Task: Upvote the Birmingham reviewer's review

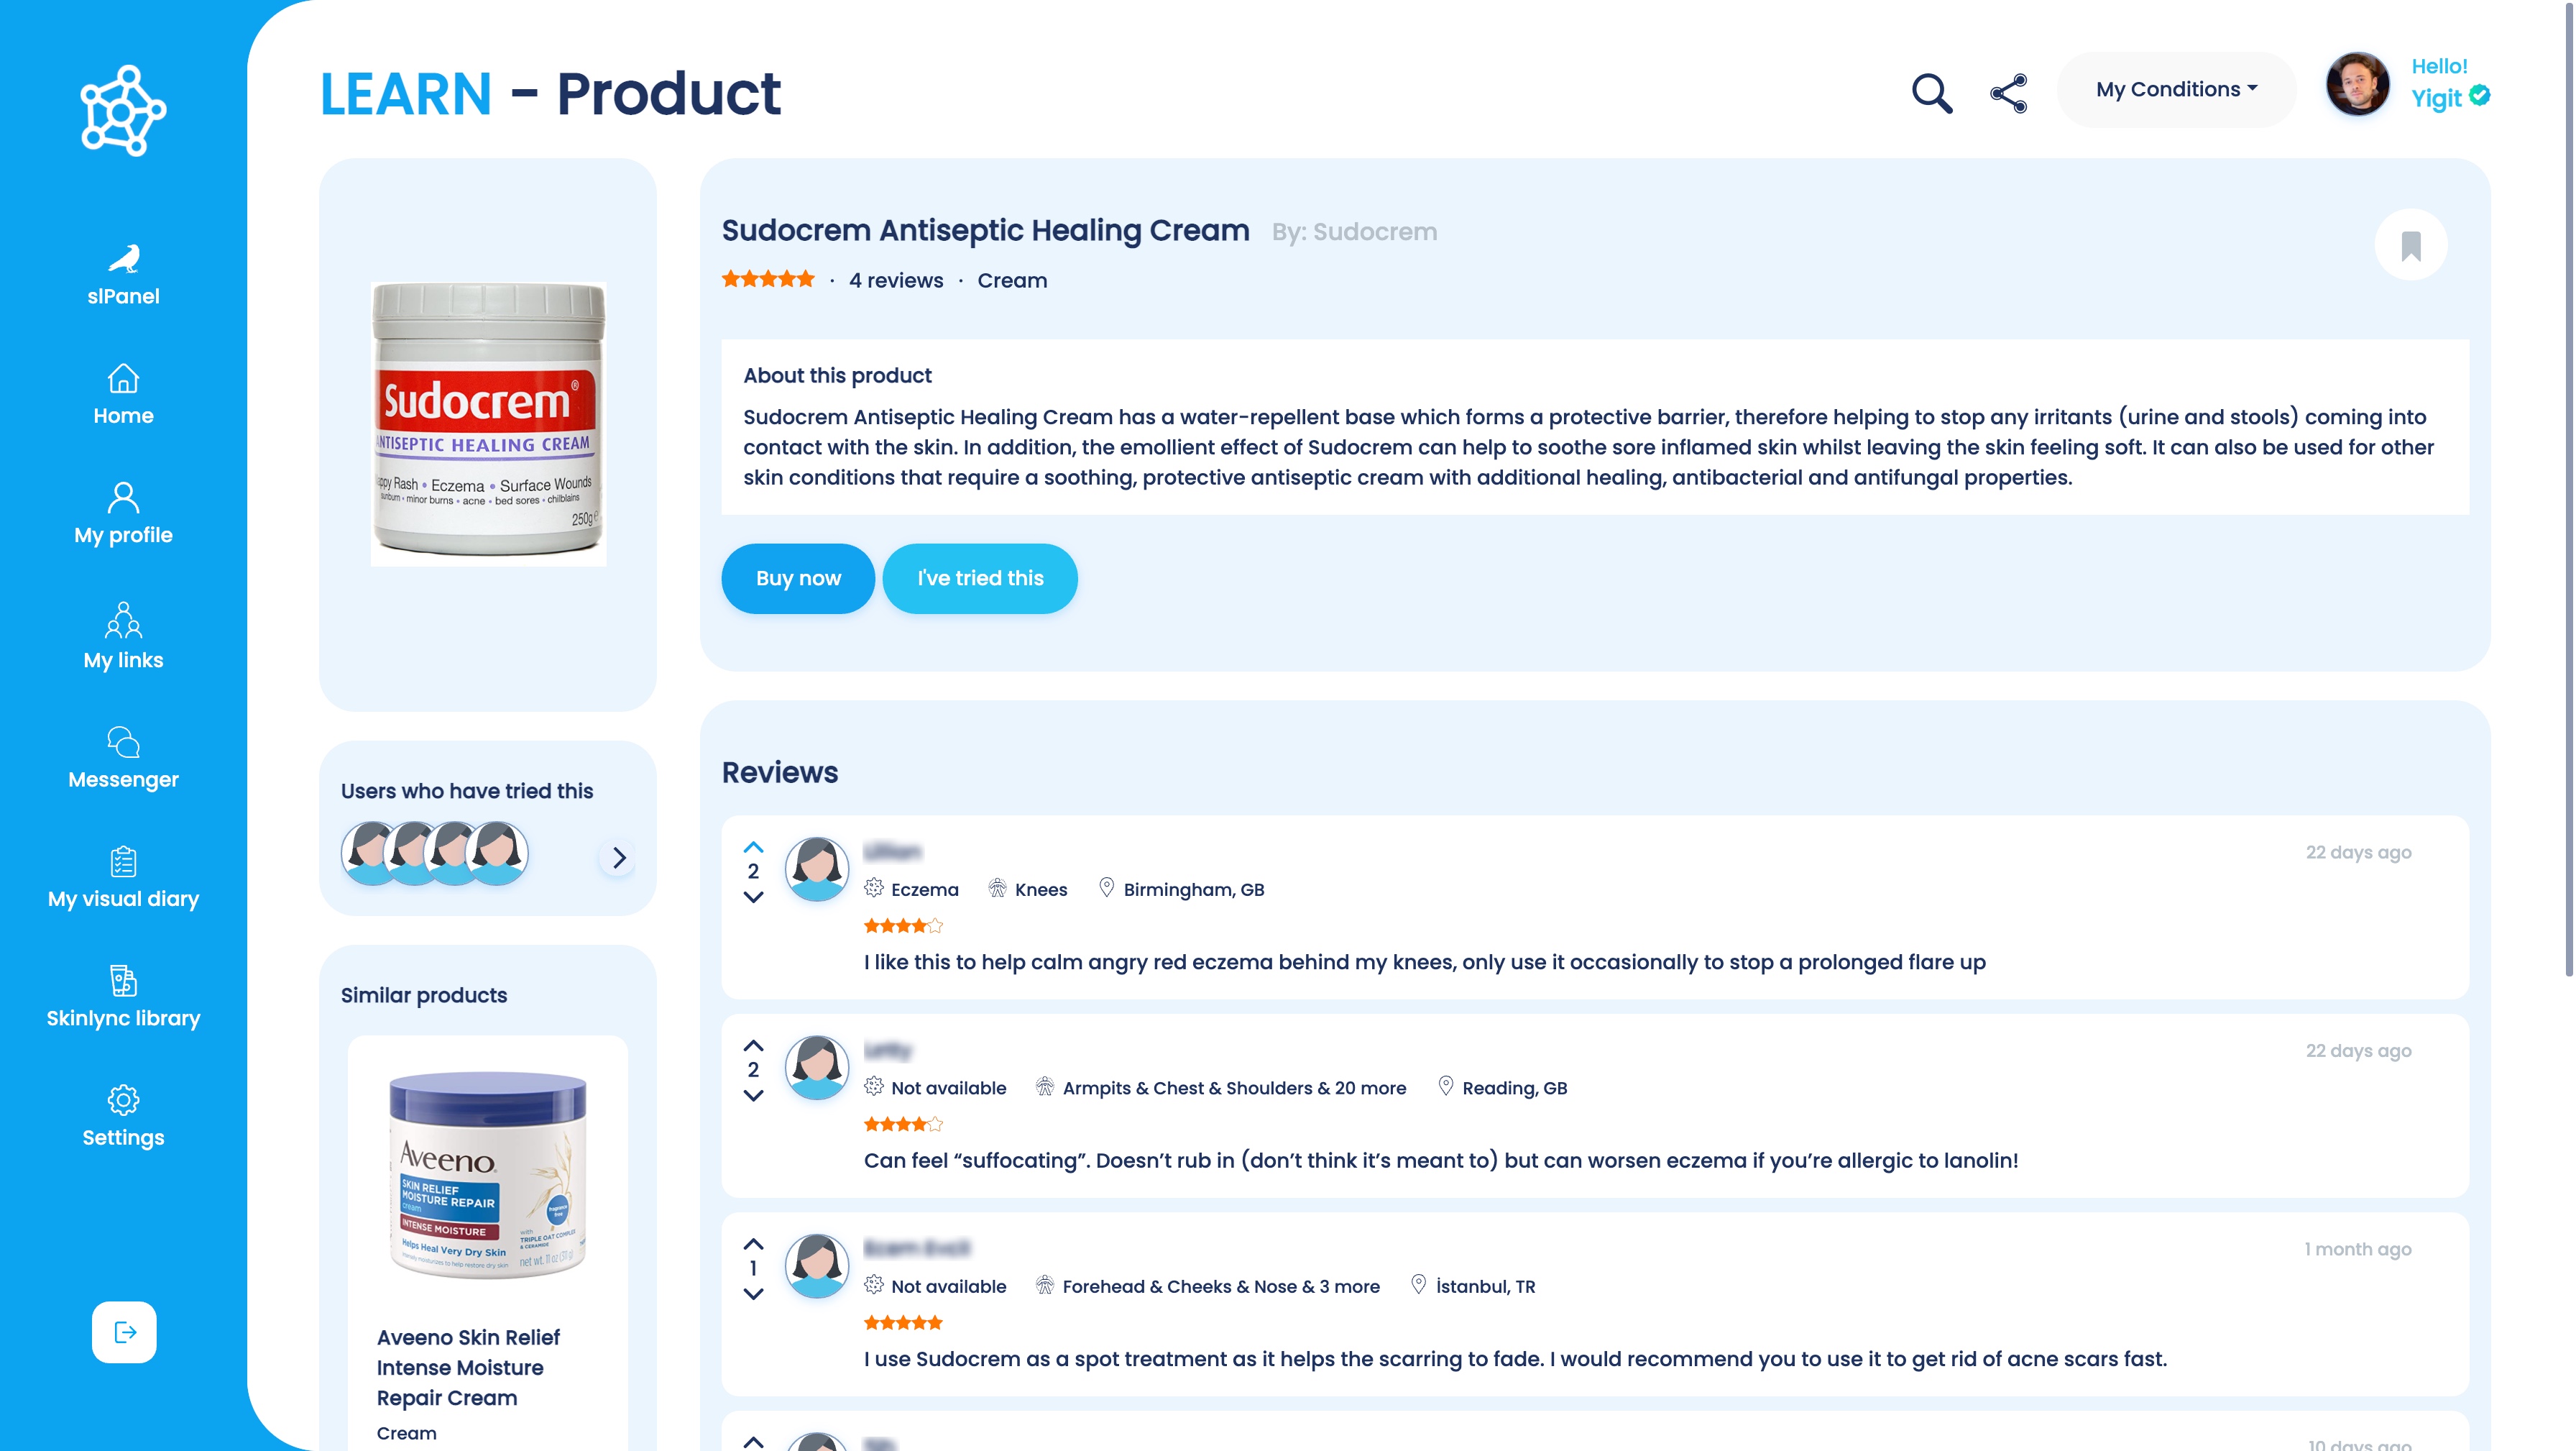Action: coord(753,846)
